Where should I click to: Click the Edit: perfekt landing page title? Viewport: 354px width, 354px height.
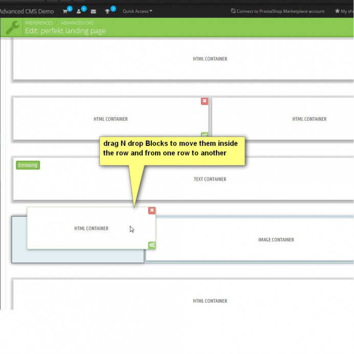point(65,31)
